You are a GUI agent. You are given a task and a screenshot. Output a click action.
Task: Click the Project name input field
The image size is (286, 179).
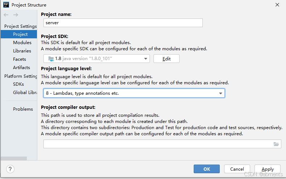[123, 23]
